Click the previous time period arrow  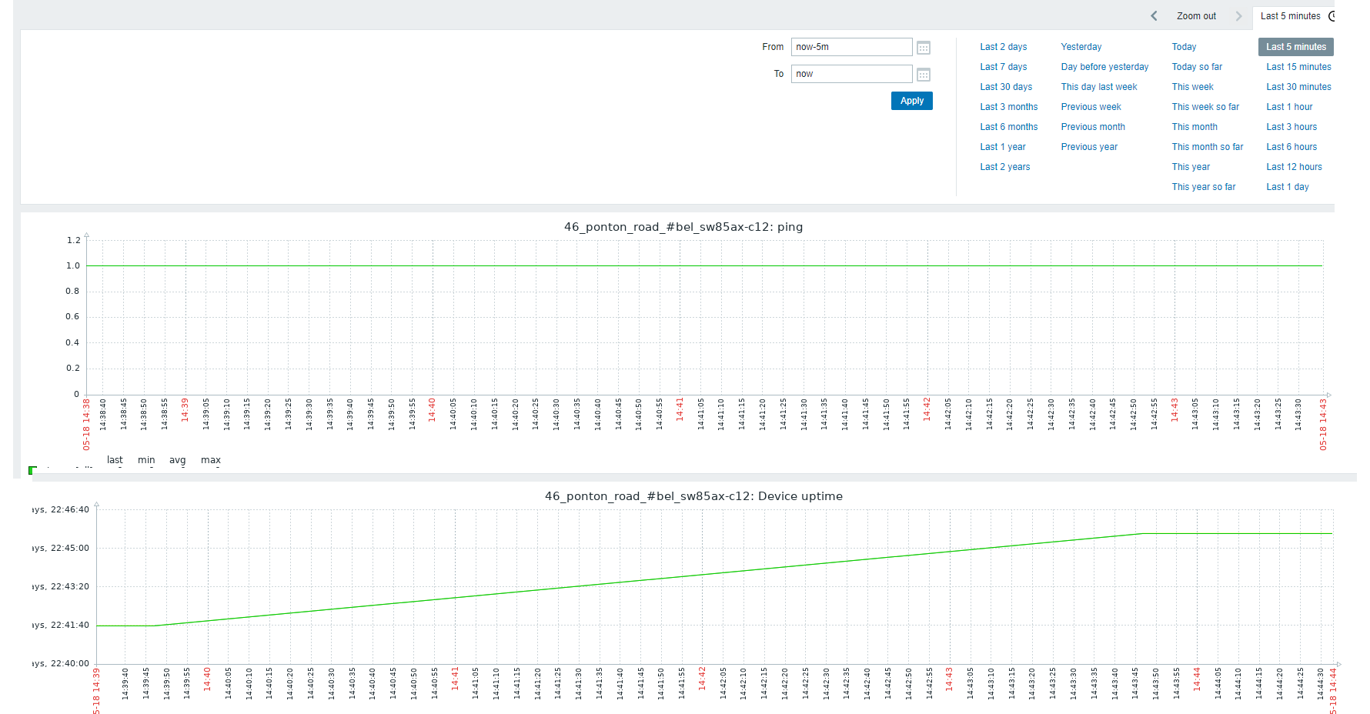click(x=1154, y=16)
